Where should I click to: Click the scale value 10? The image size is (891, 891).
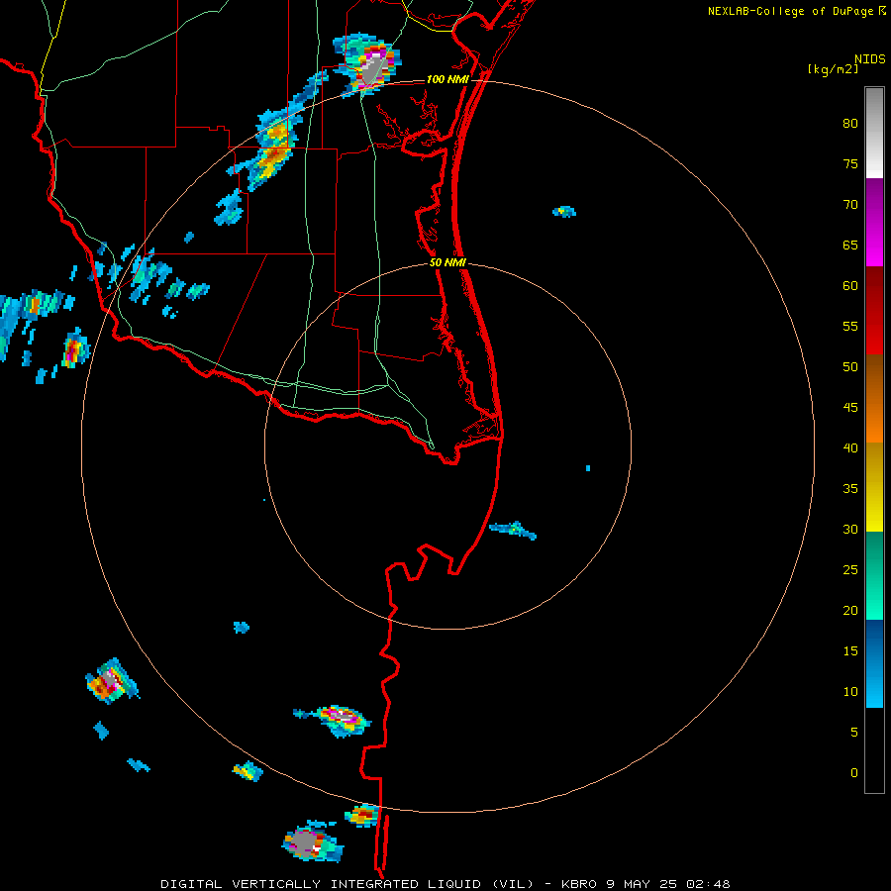tap(850, 692)
